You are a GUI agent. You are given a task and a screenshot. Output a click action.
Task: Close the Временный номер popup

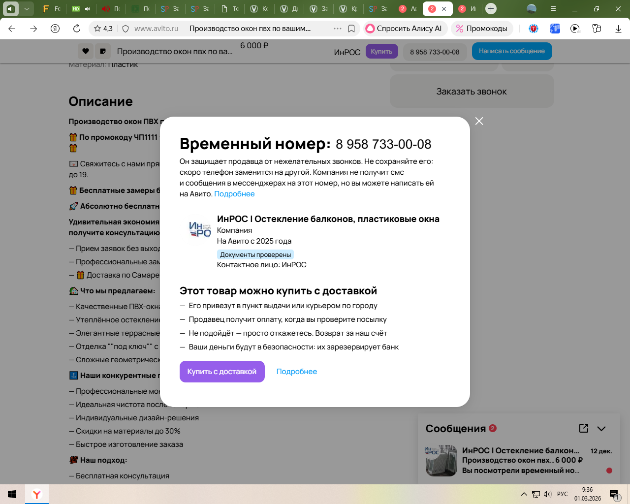pyautogui.click(x=479, y=121)
